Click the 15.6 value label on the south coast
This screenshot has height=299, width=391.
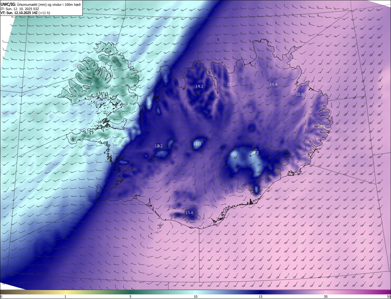pyautogui.click(x=189, y=213)
